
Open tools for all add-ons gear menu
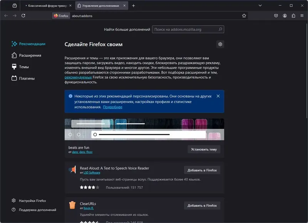(220, 44)
